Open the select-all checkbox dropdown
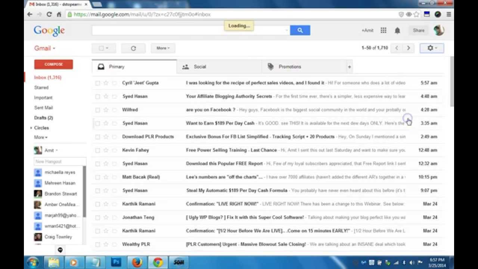The image size is (478, 269). pyautogui.click(x=104, y=48)
